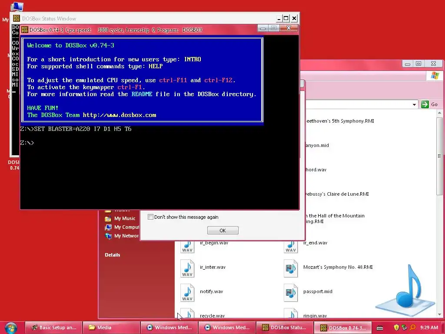Click the scrollbar up arrow in Media window
Viewport: 445px width, 334px height.
[439, 113]
